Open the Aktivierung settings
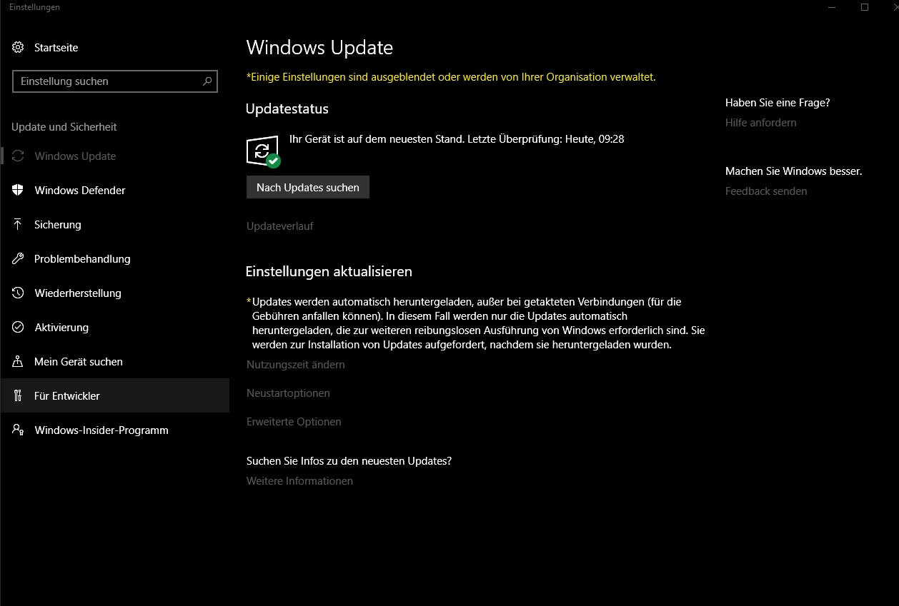The image size is (899, 606). click(114, 328)
